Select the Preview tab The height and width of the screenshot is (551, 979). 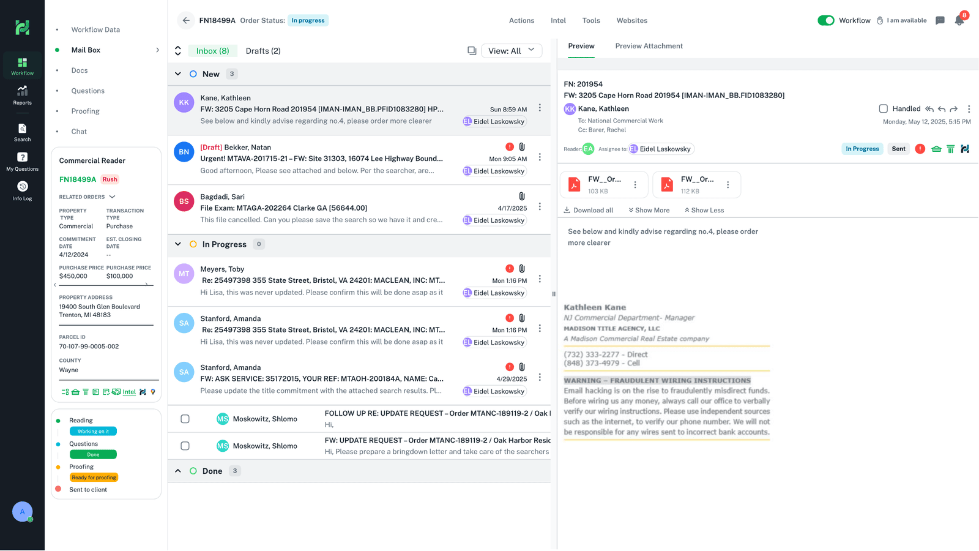tap(581, 46)
